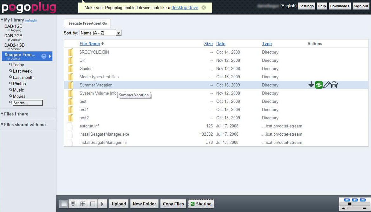
Task: Filter files from Last week
Action: click(x=22, y=71)
